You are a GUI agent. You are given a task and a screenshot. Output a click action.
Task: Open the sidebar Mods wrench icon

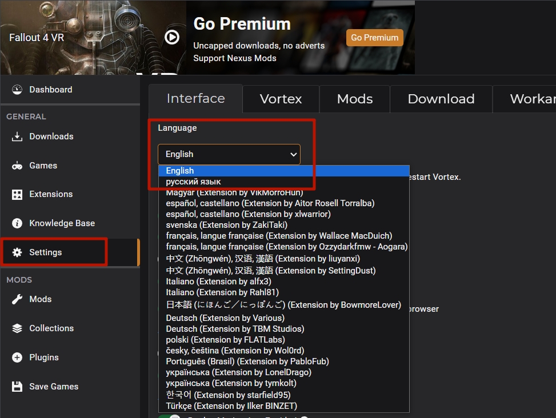pyautogui.click(x=17, y=299)
